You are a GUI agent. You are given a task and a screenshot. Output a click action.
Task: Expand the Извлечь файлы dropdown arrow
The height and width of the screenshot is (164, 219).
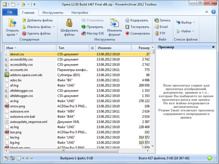[x=54, y=27]
